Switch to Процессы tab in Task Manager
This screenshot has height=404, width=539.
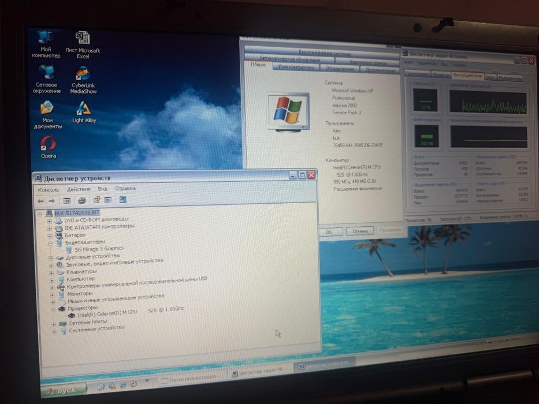pyautogui.click(x=441, y=74)
